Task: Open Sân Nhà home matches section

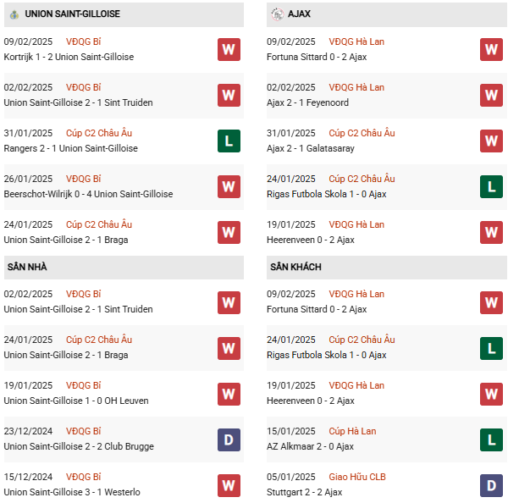Action: pos(27,267)
